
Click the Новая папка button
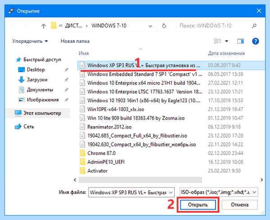75,41
